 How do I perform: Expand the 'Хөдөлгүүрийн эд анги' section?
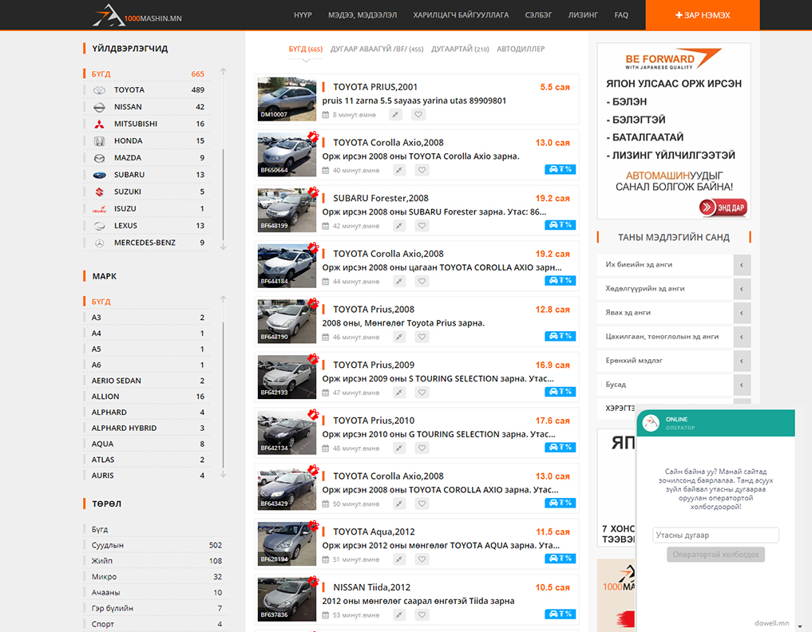coord(742,289)
